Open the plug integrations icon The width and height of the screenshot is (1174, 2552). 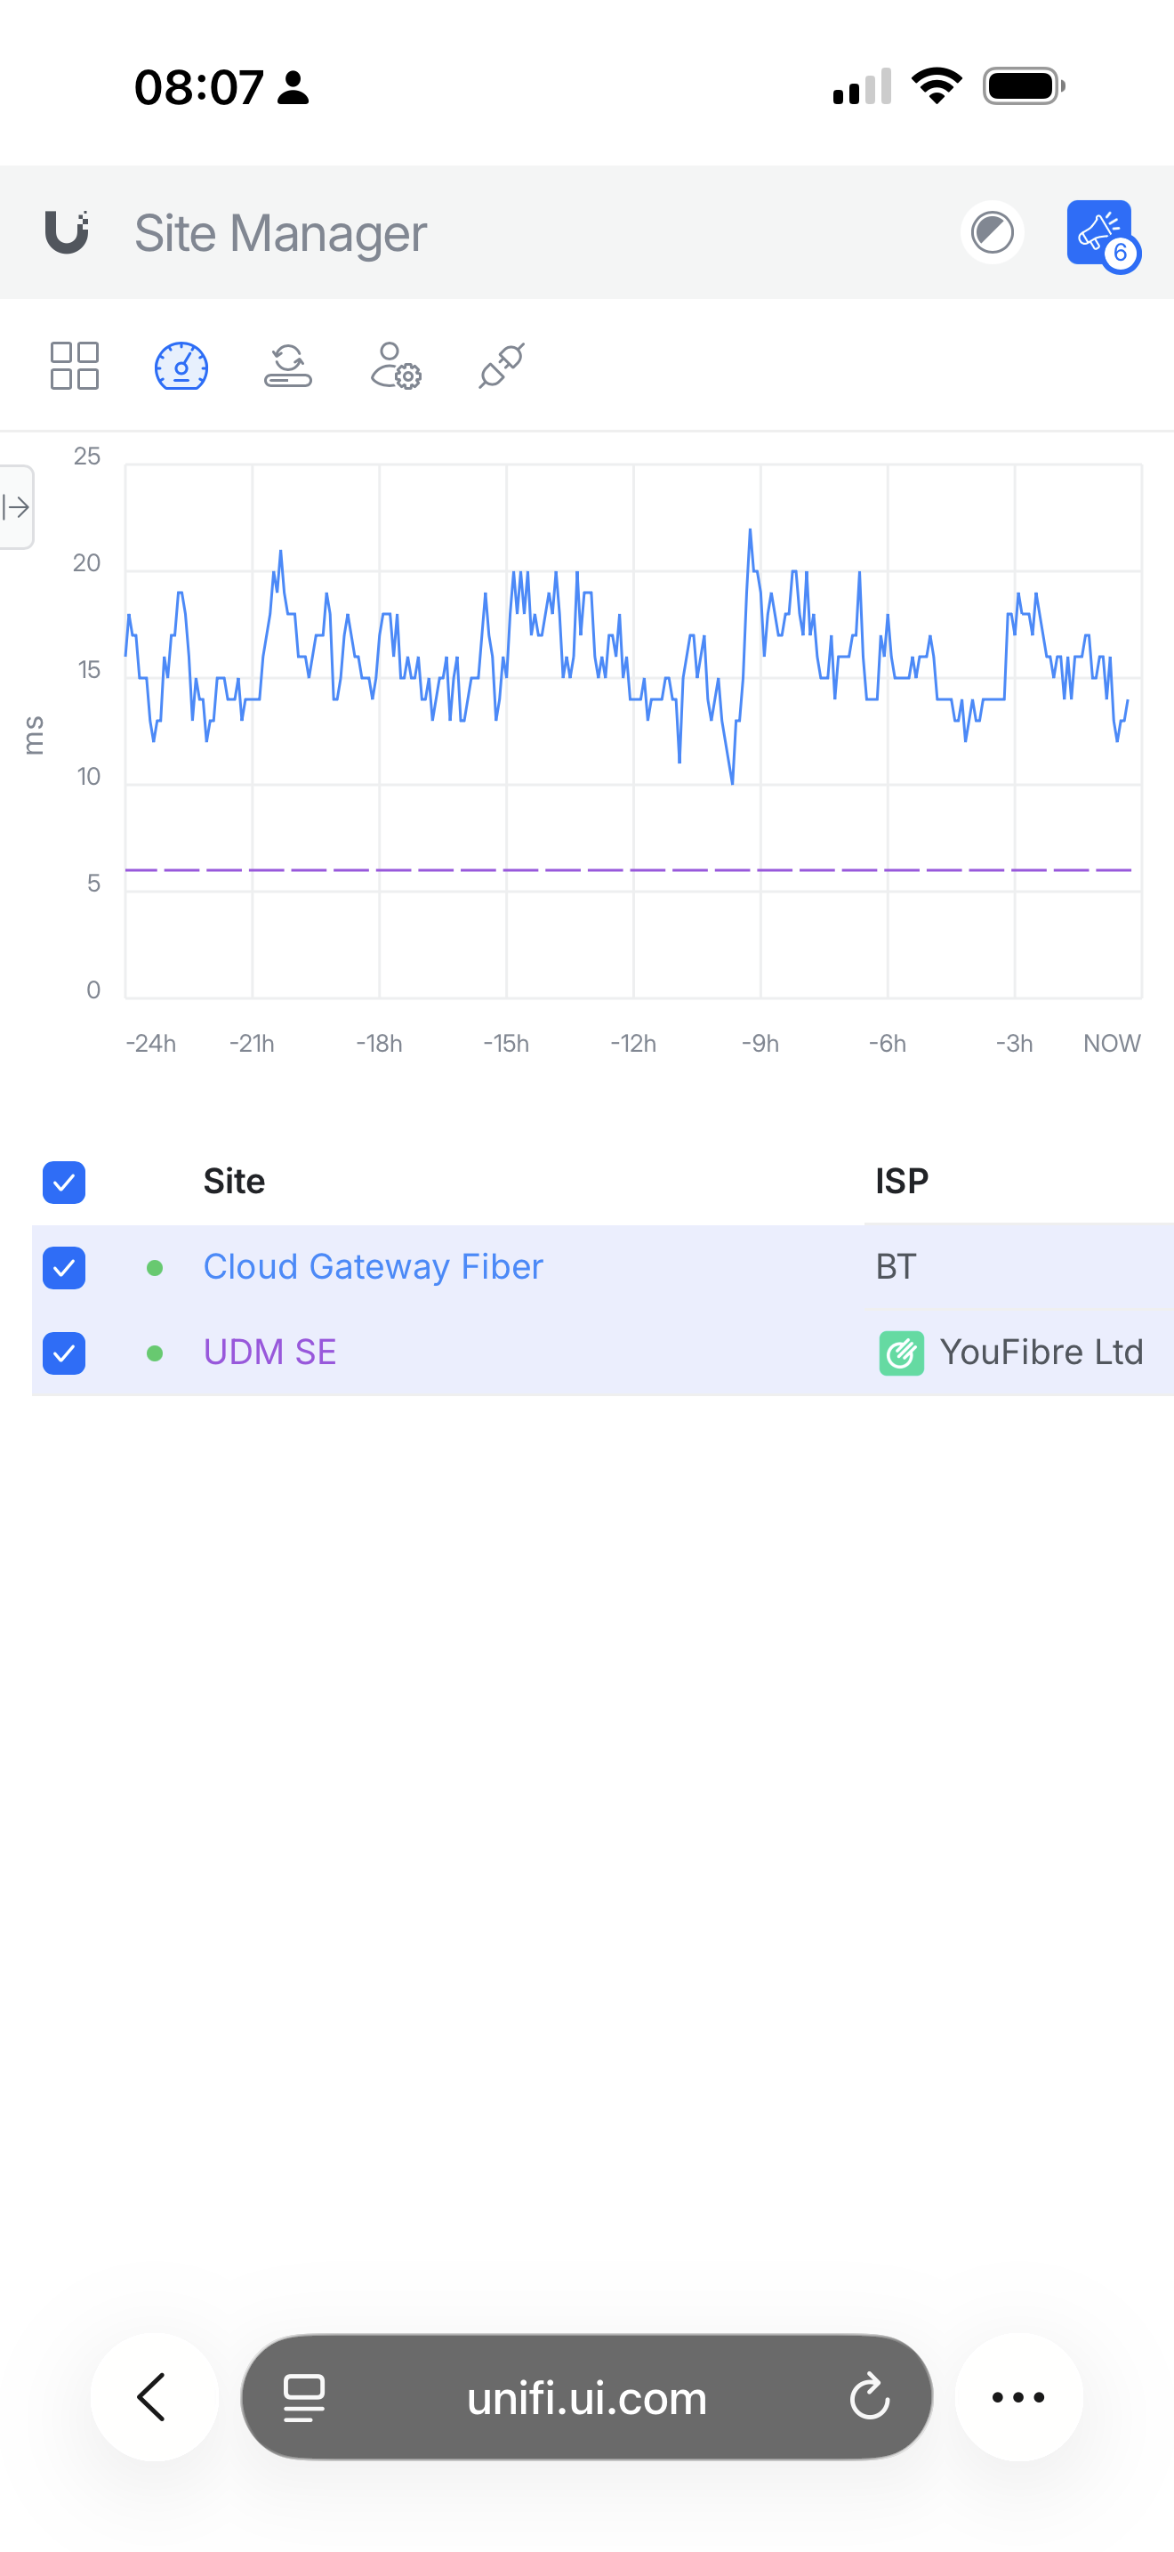click(502, 366)
